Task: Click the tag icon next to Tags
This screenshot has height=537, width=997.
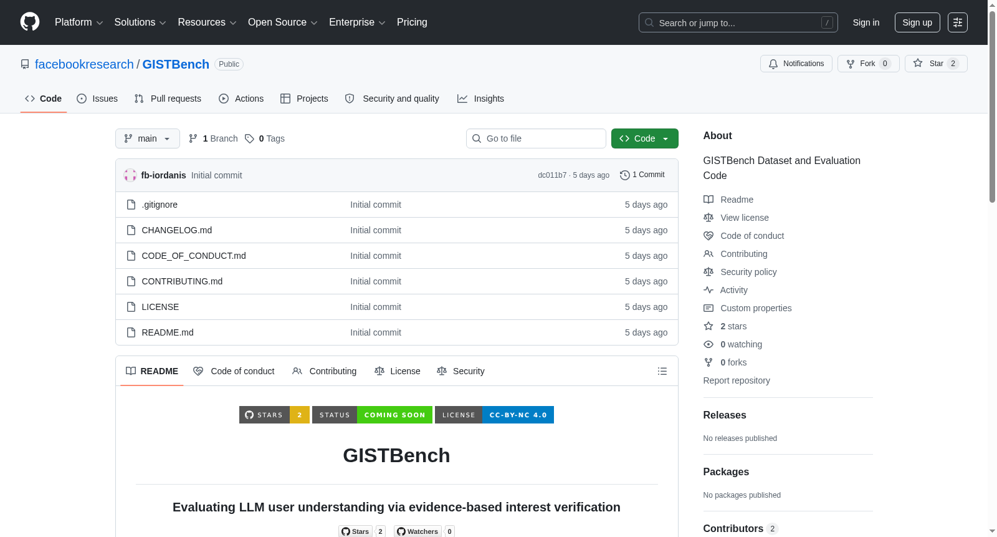Action: pyautogui.click(x=249, y=138)
